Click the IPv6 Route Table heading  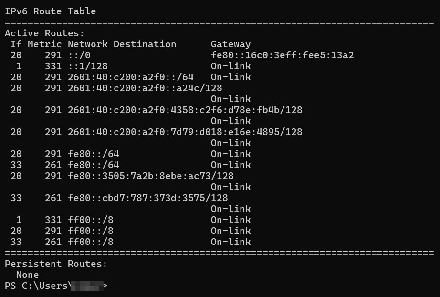51,11
